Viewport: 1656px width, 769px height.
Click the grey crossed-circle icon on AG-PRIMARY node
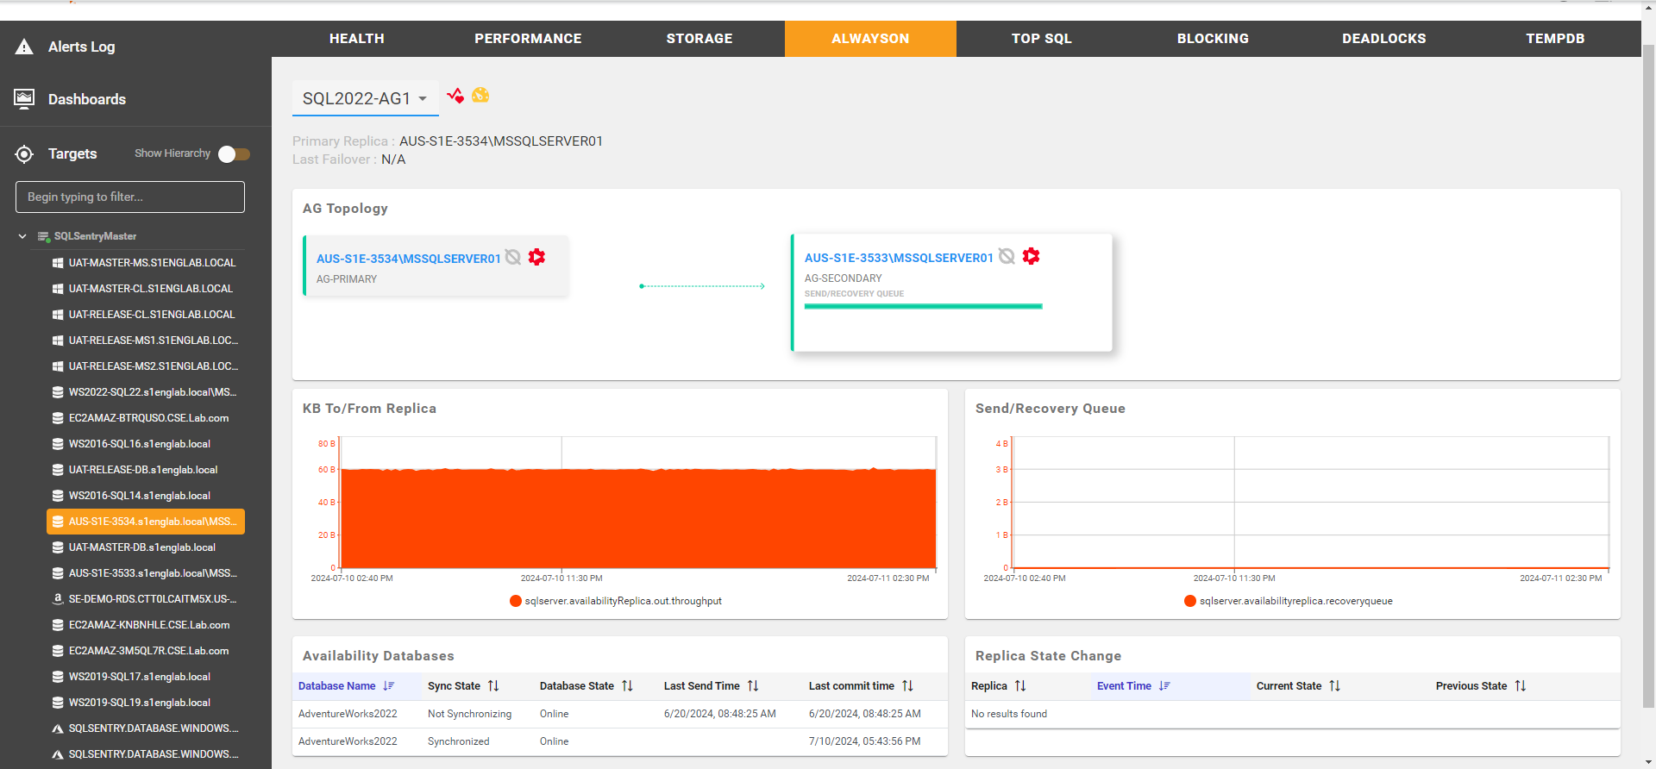[x=513, y=257]
